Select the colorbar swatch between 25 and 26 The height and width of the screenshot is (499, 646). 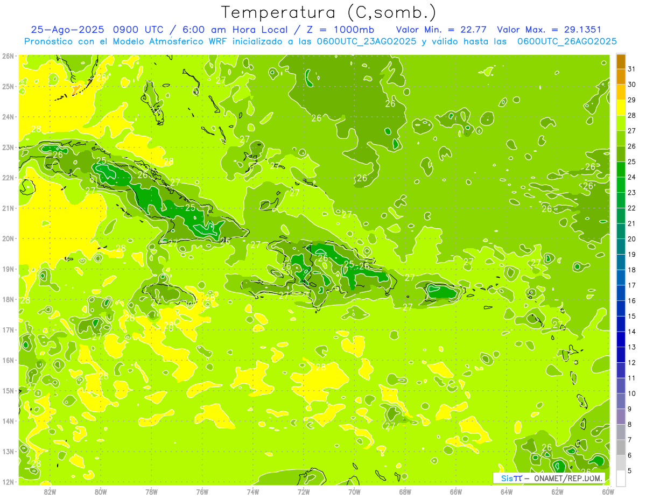pyautogui.click(x=621, y=154)
